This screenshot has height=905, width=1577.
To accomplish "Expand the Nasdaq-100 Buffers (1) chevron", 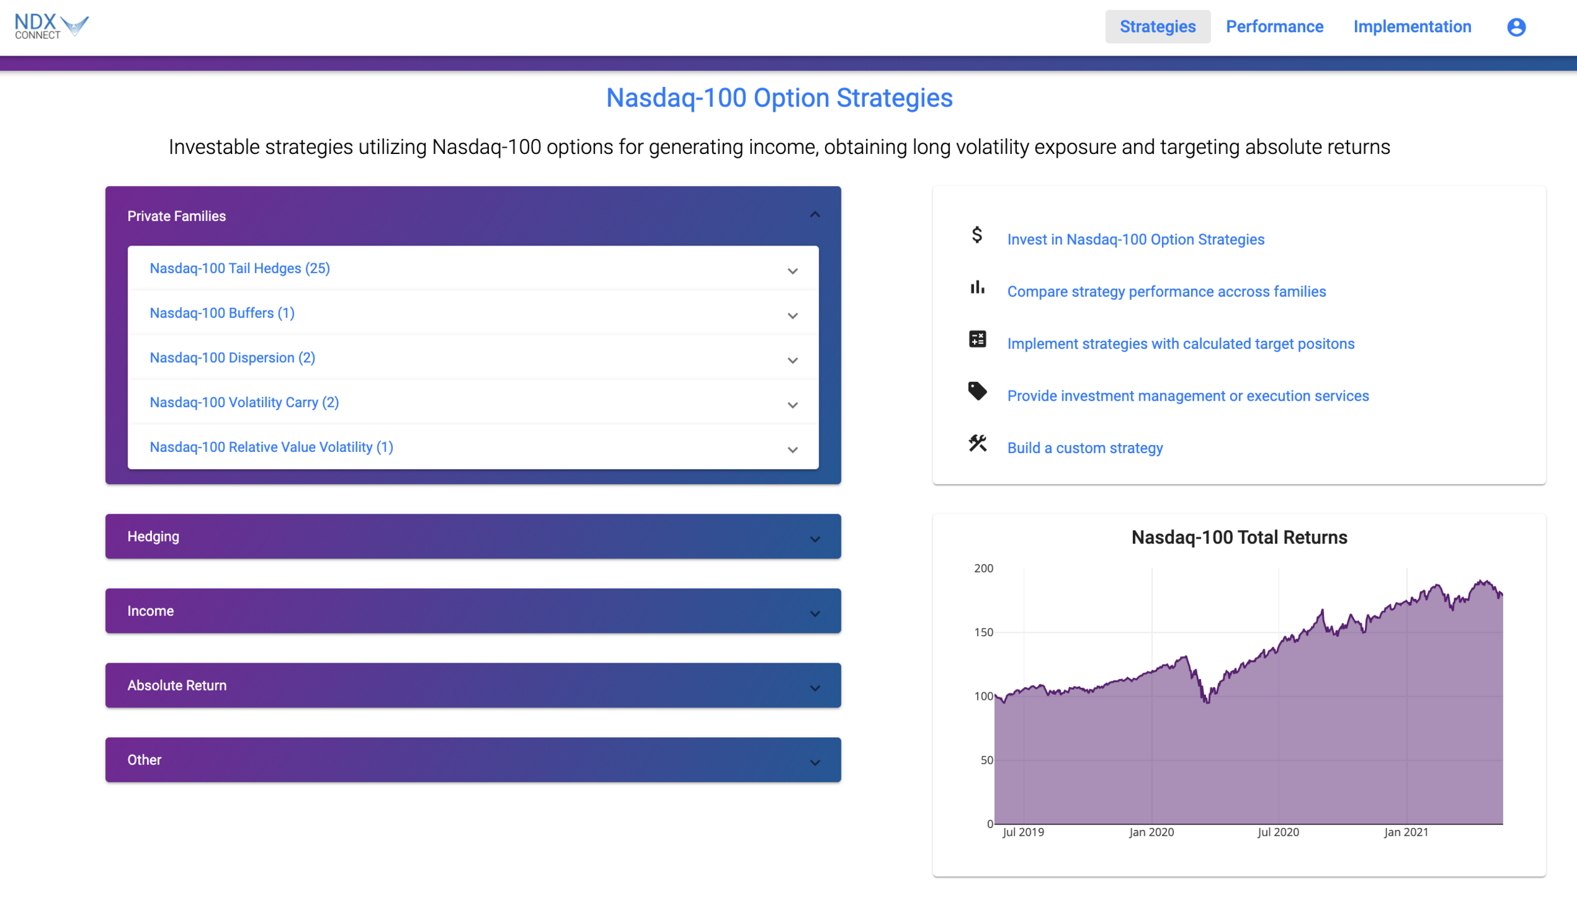I will tap(792, 316).
